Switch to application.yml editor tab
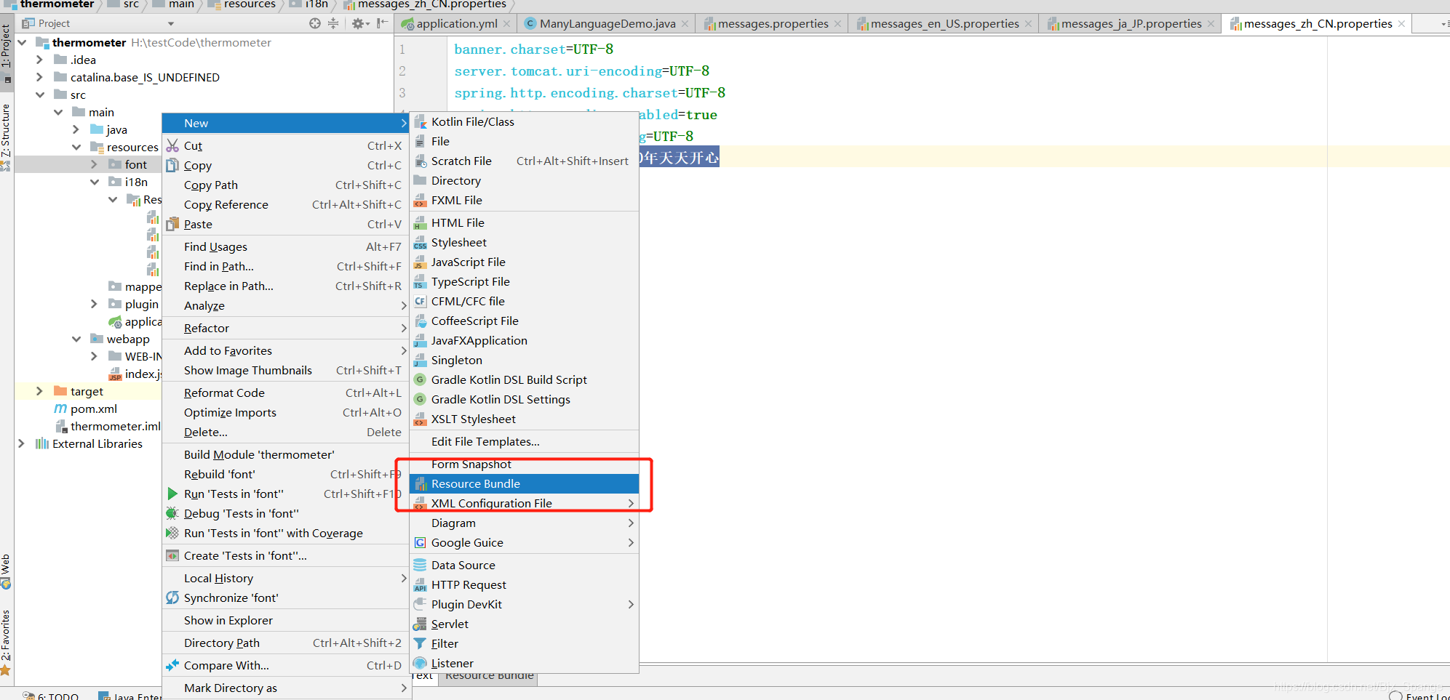 pyautogui.click(x=457, y=23)
